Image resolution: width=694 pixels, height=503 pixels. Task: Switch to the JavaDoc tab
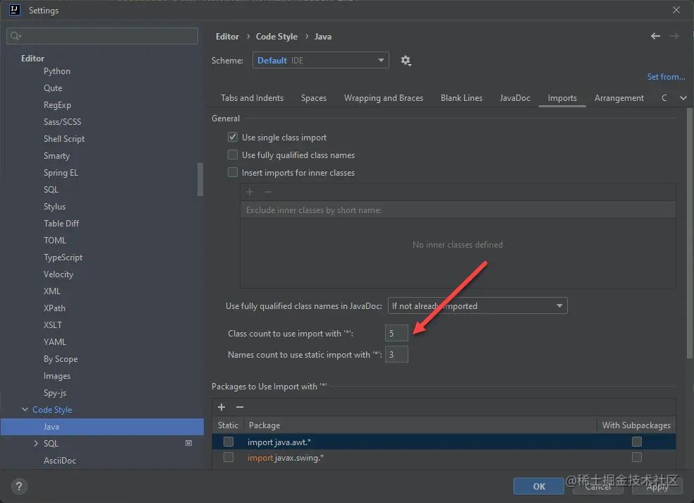515,98
